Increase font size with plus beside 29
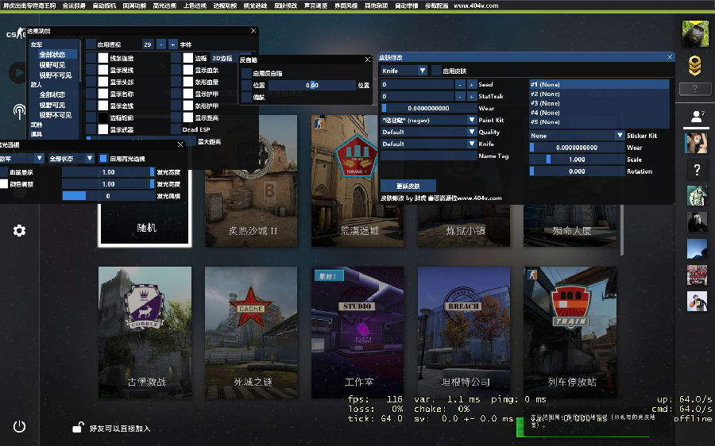Image resolution: width=715 pixels, height=446 pixels. 173,44
